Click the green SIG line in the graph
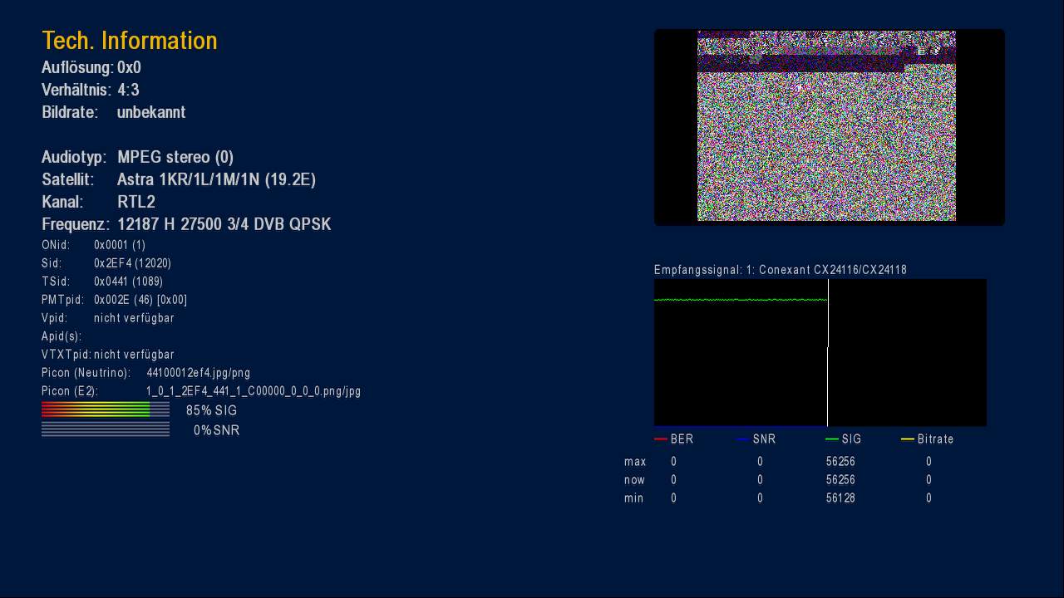Viewport: 1064px width, 598px height. pos(740,299)
